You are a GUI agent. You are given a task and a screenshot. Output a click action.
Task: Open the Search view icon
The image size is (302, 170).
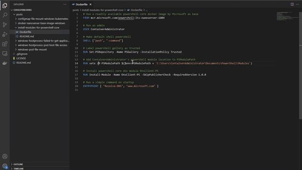pos(5,15)
